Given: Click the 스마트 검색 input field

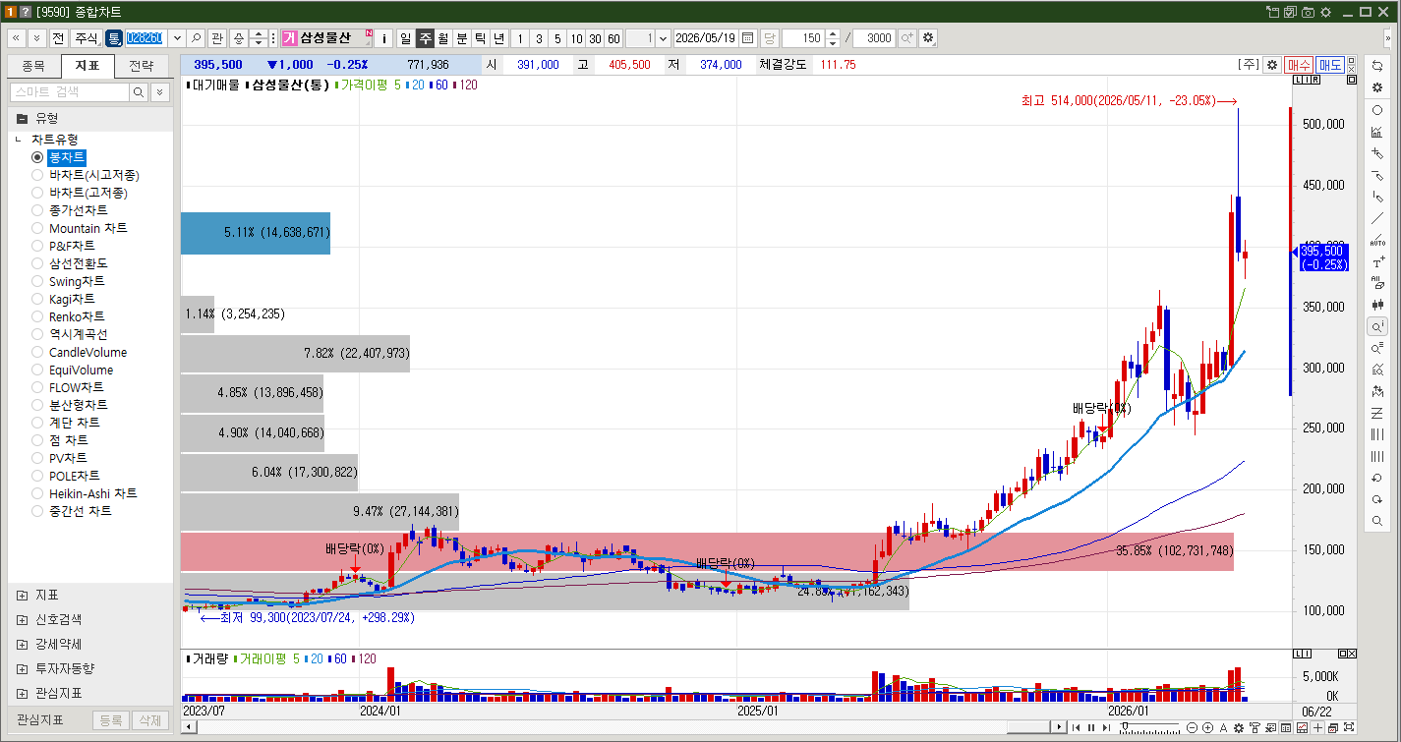Looking at the screenshot, I should pos(69,91).
